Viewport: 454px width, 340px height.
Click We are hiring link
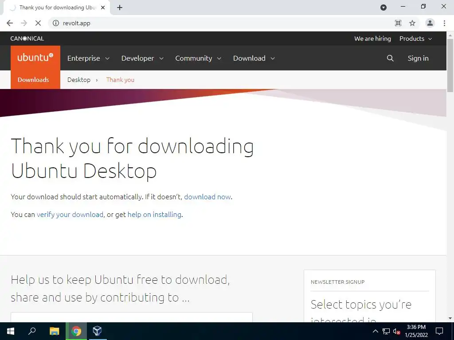point(372,39)
